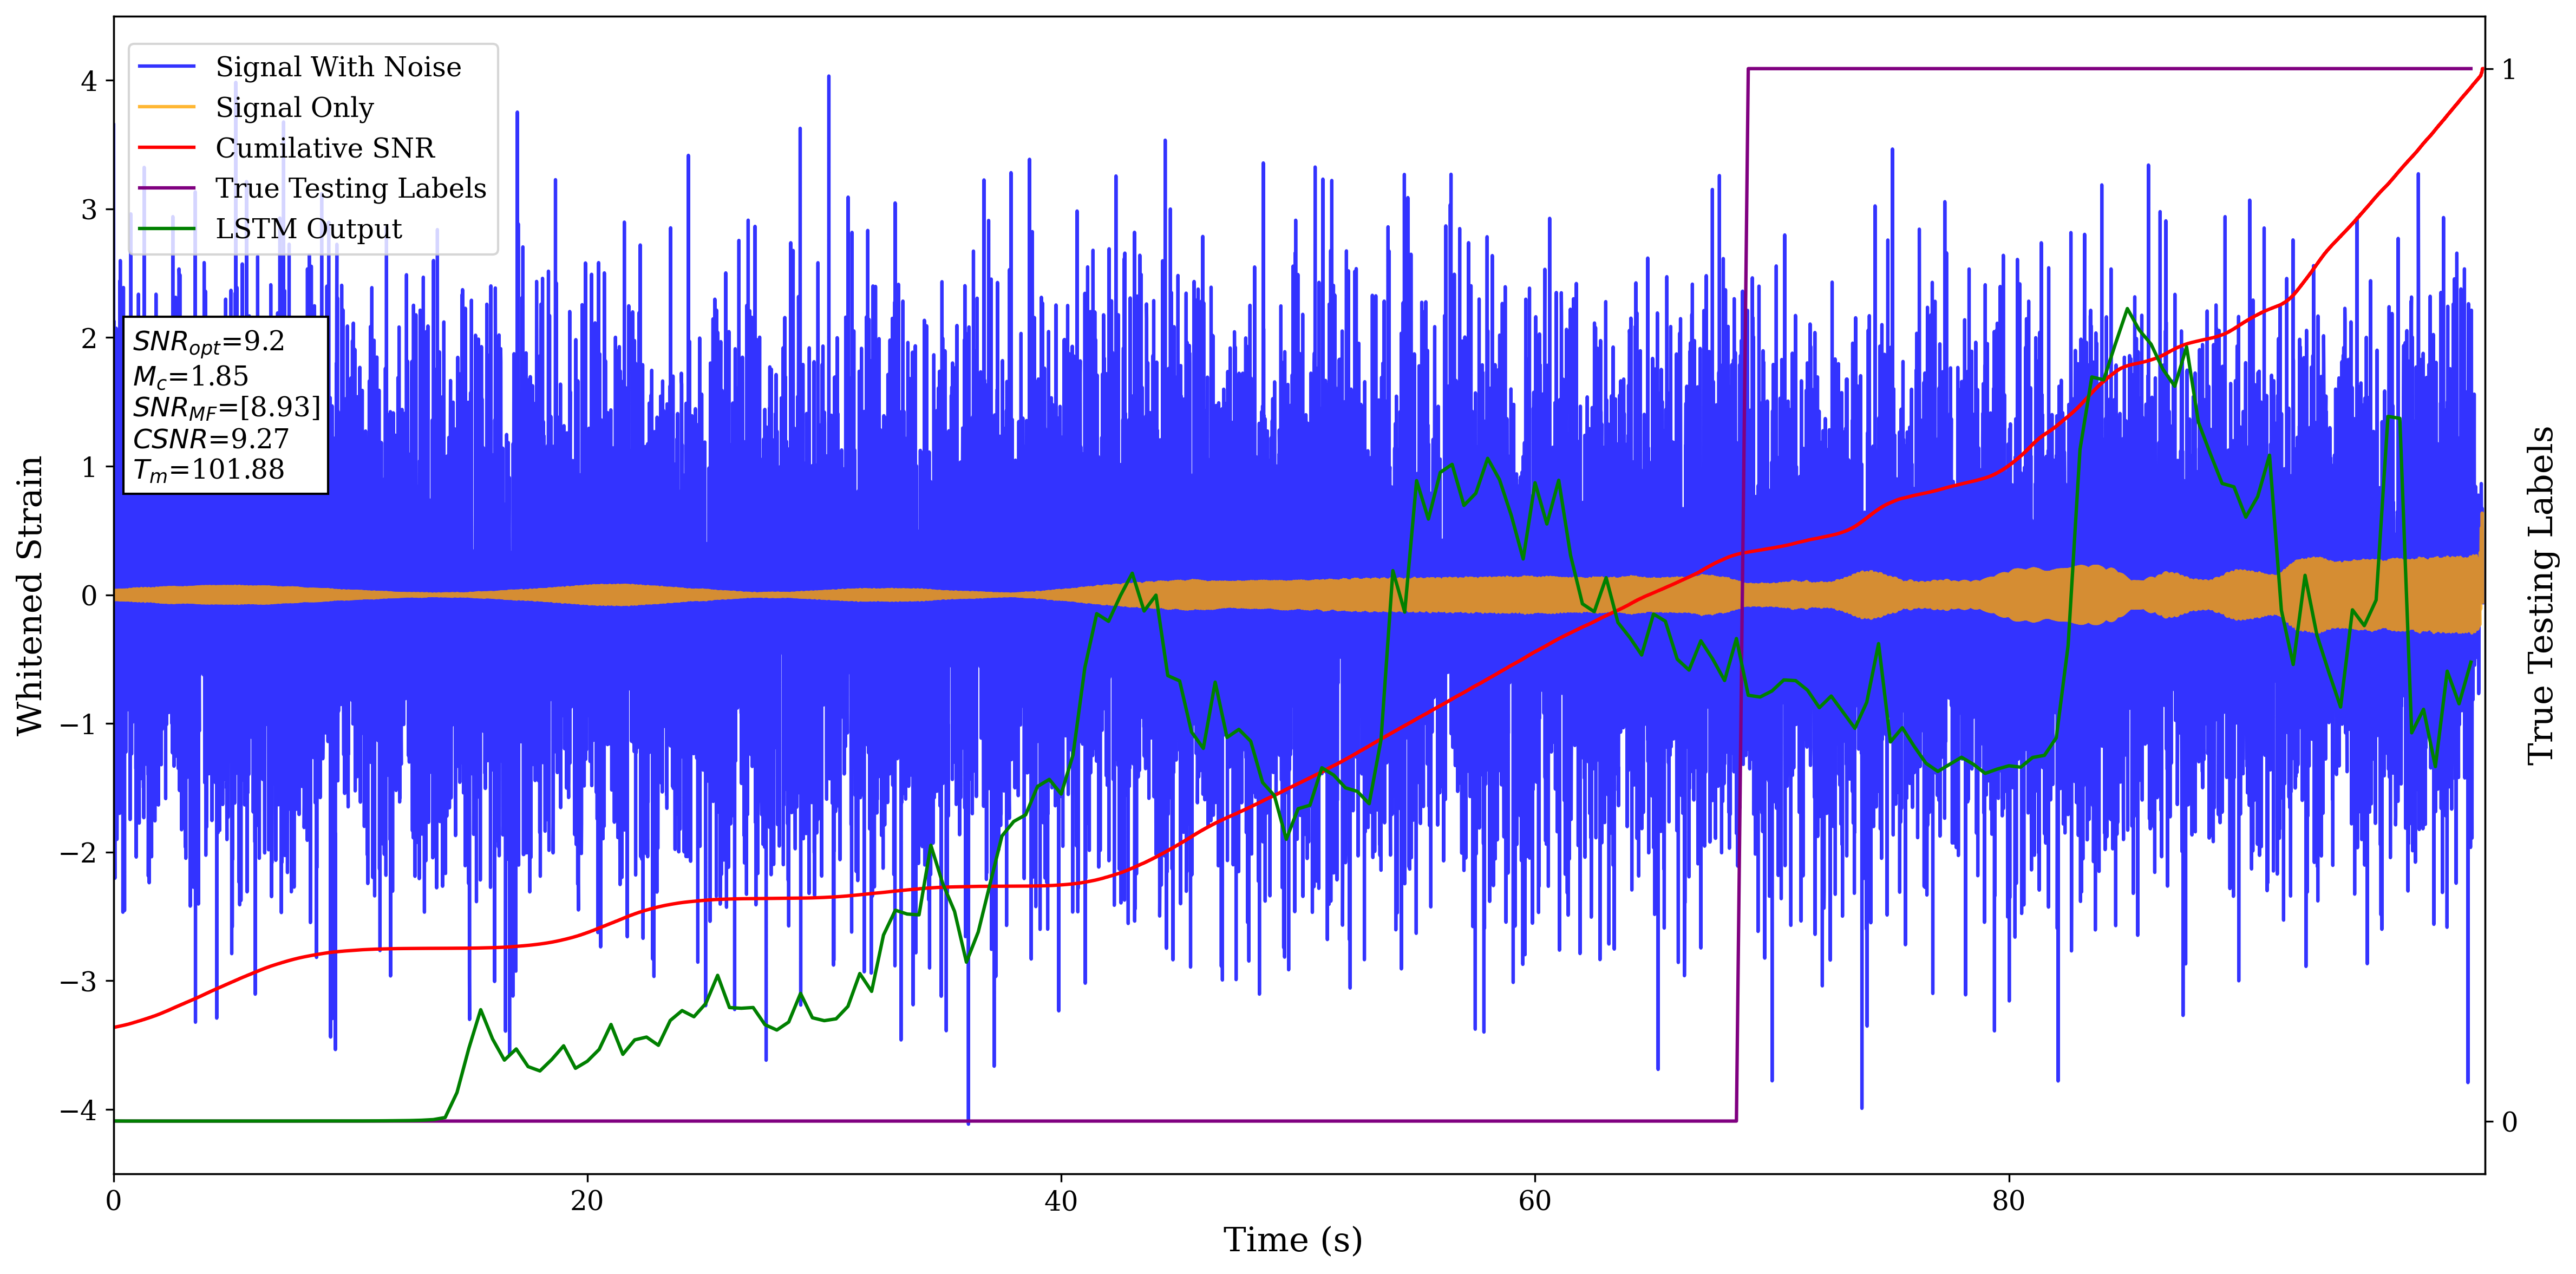Click the right axis tick label 1

(2509, 70)
